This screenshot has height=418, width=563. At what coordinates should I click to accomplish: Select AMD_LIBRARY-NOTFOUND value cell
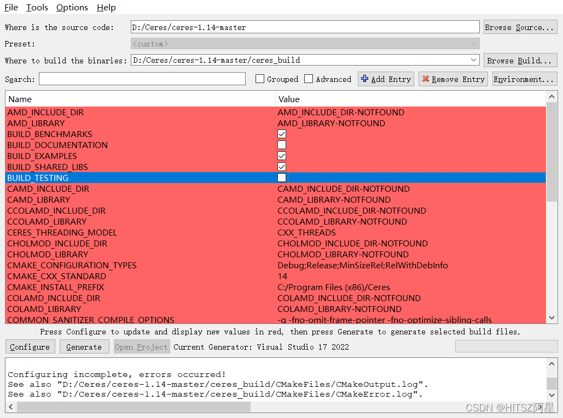click(331, 123)
